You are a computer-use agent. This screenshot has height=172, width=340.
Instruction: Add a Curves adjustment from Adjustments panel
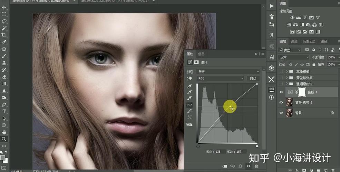coord(305,18)
